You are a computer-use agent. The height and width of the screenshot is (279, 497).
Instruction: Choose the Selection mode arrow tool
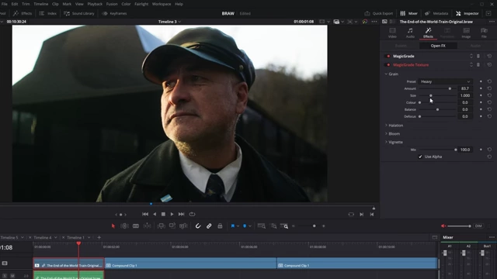(x=113, y=226)
